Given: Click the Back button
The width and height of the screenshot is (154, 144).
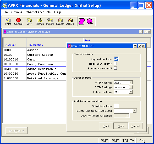Looking at the screenshot, I should (x=106, y=126).
